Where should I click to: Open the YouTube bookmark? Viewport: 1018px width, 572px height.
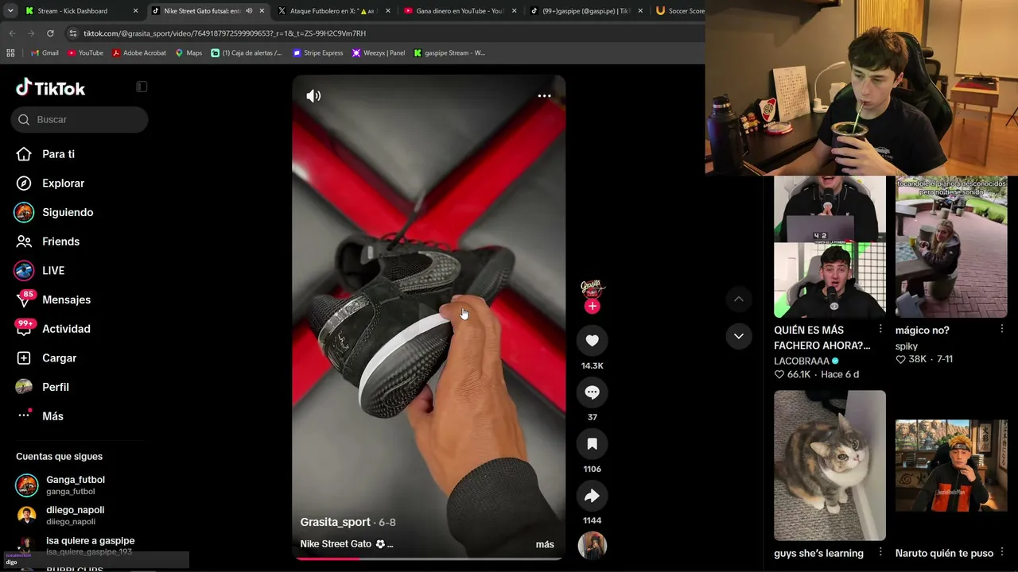click(85, 53)
